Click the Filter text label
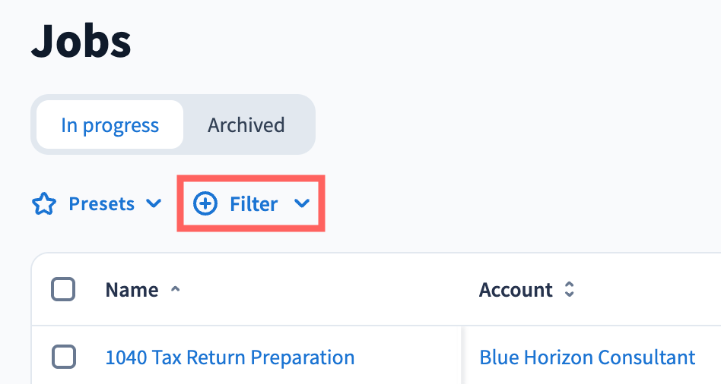721x384 pixels. pos(254,203)
